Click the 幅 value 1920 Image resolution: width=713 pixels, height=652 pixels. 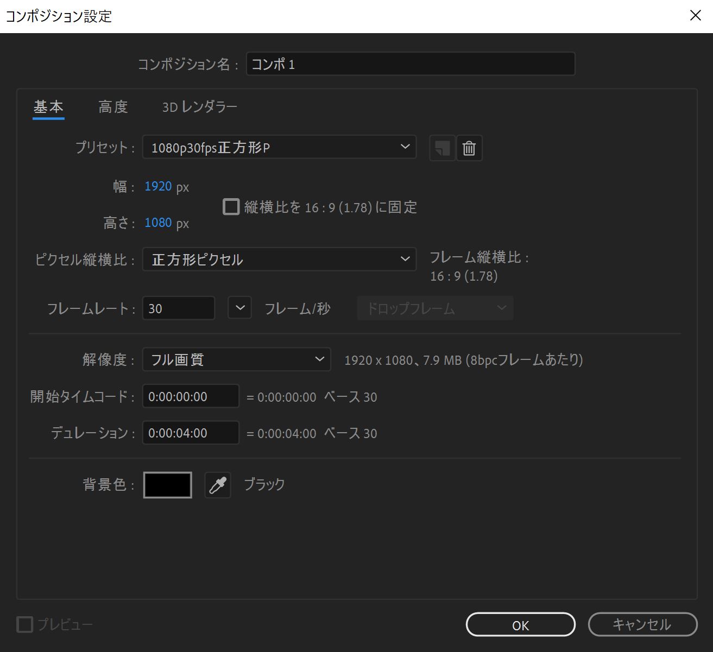[x=158, y=186]
